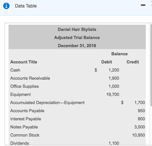Click Accumulated Depreciation credit value 1,700

pyautogui.click(x=140, y=103)
